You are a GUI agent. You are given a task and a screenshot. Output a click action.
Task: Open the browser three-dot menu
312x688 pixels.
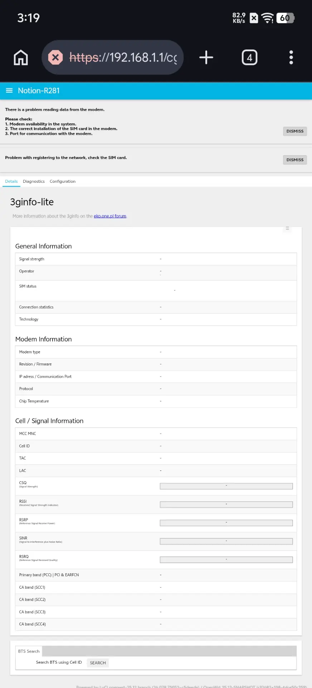point(291,57)
